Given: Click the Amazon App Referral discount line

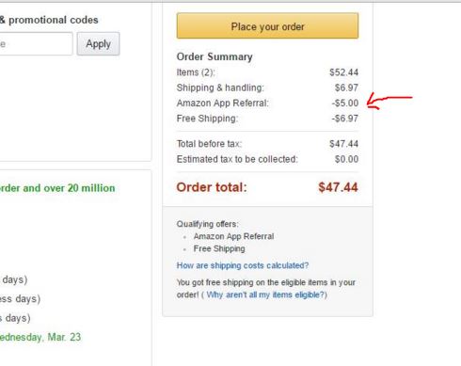Looking at the screenshot, I should [267, 103].
